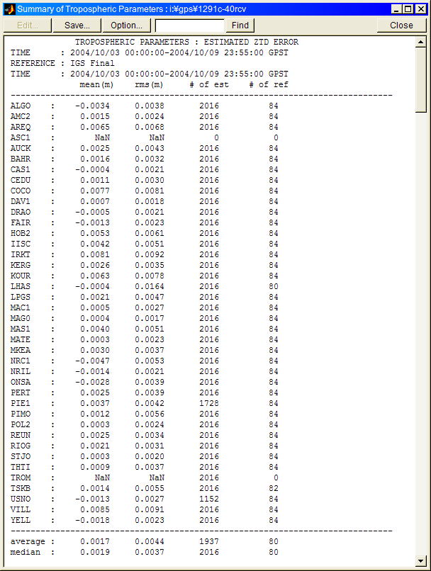Click the average summary line
This screenshot has width=431, height=571.
click(142, 541)
